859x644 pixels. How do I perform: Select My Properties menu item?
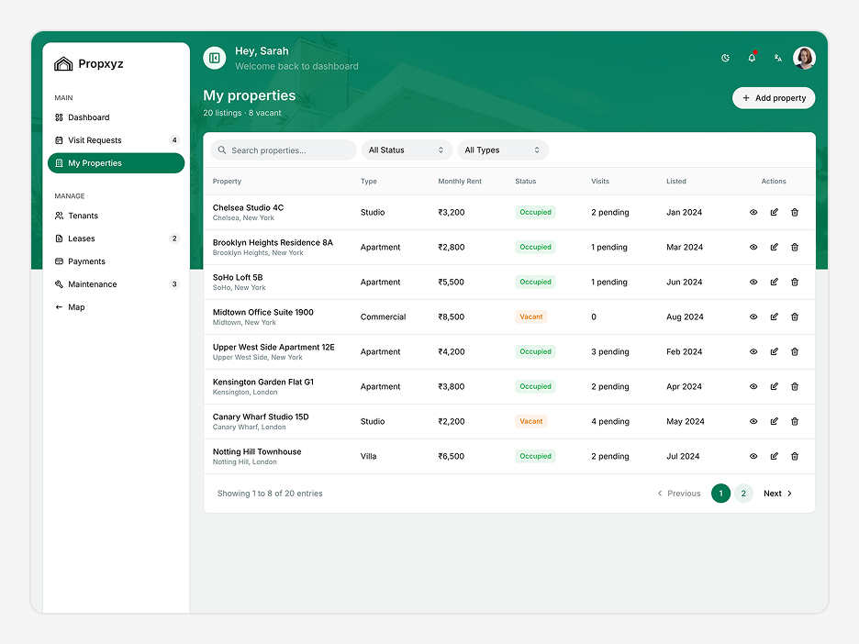[x=117, y=163]
